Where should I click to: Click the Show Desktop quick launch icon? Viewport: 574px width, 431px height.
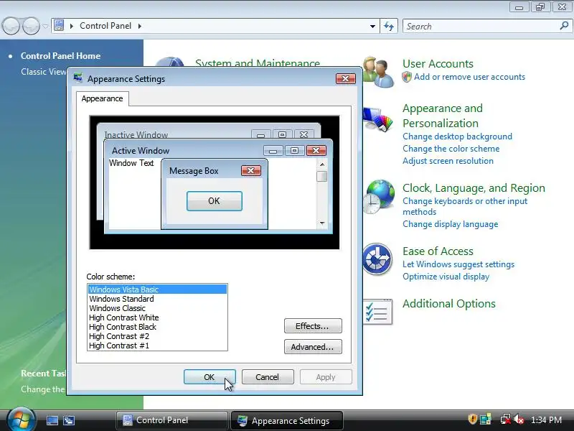click(x=52, y=420)
